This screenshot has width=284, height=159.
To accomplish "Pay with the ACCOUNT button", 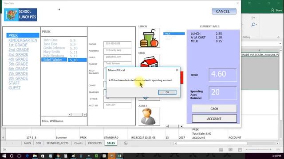I will point(214,119).
